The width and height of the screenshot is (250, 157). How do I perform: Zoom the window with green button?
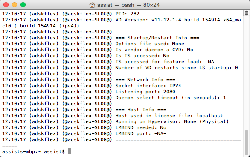click(23, 5)
